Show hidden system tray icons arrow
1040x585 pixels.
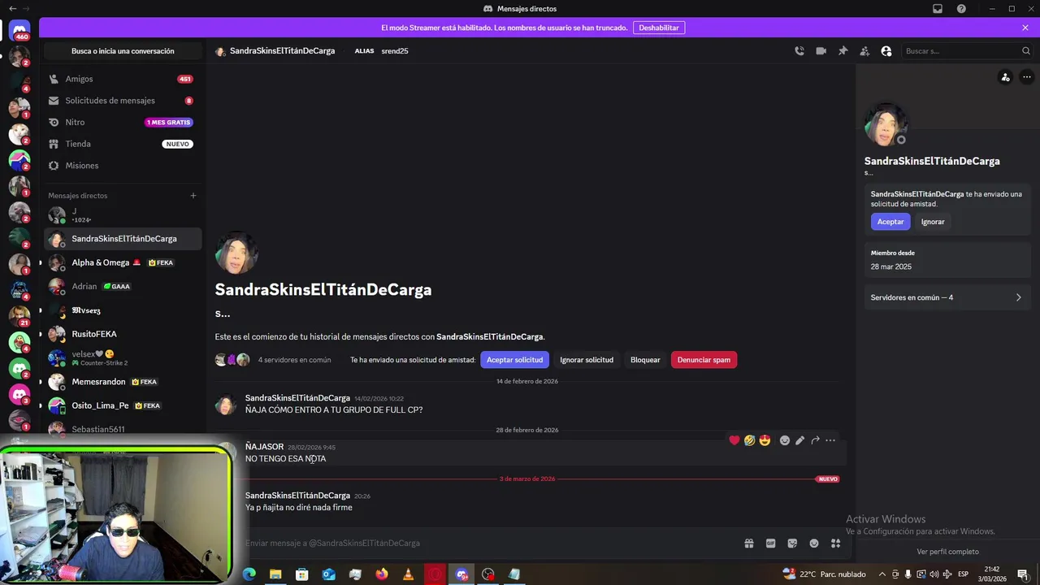[x=882, y=574]
